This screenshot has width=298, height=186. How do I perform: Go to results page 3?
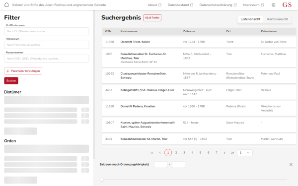(x=184, y=153)
